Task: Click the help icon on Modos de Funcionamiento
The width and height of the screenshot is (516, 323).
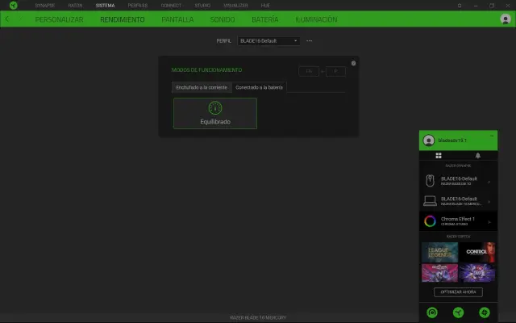Action: click(x=353, y=62)
